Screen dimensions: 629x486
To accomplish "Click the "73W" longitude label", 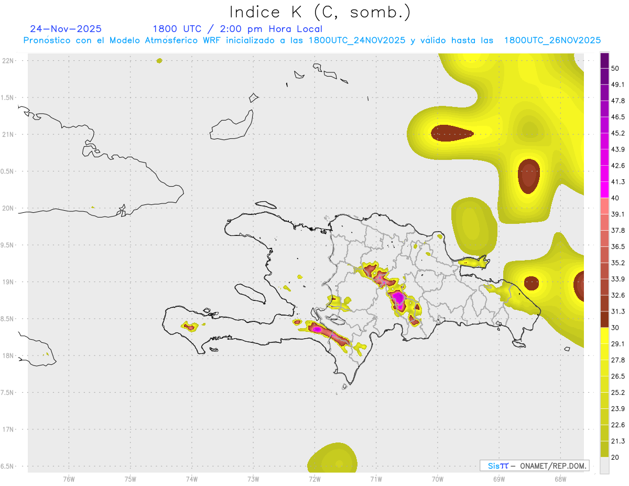I will pos(253,479).
